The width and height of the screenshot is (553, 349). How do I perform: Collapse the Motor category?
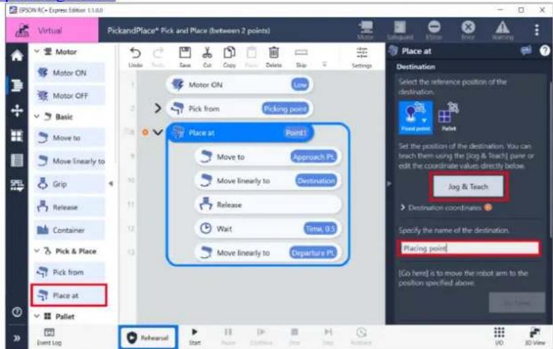click(37, 52)
